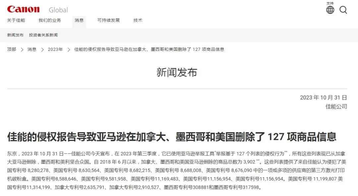
Task: Click breadcrumb chevron after 消息 breadcrumb
Action: (x=42, y=50)
